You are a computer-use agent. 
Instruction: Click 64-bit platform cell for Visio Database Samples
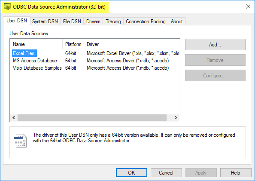click(x=70, y=68)
